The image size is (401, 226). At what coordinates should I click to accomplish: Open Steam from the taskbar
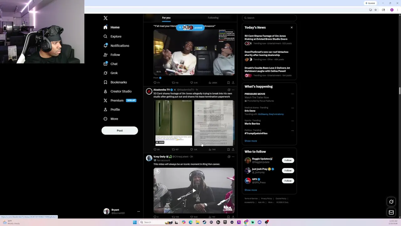click(x=204, y=222)
